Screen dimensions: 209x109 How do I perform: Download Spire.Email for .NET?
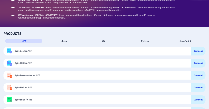pyautogui.click(x=198, y=99)
